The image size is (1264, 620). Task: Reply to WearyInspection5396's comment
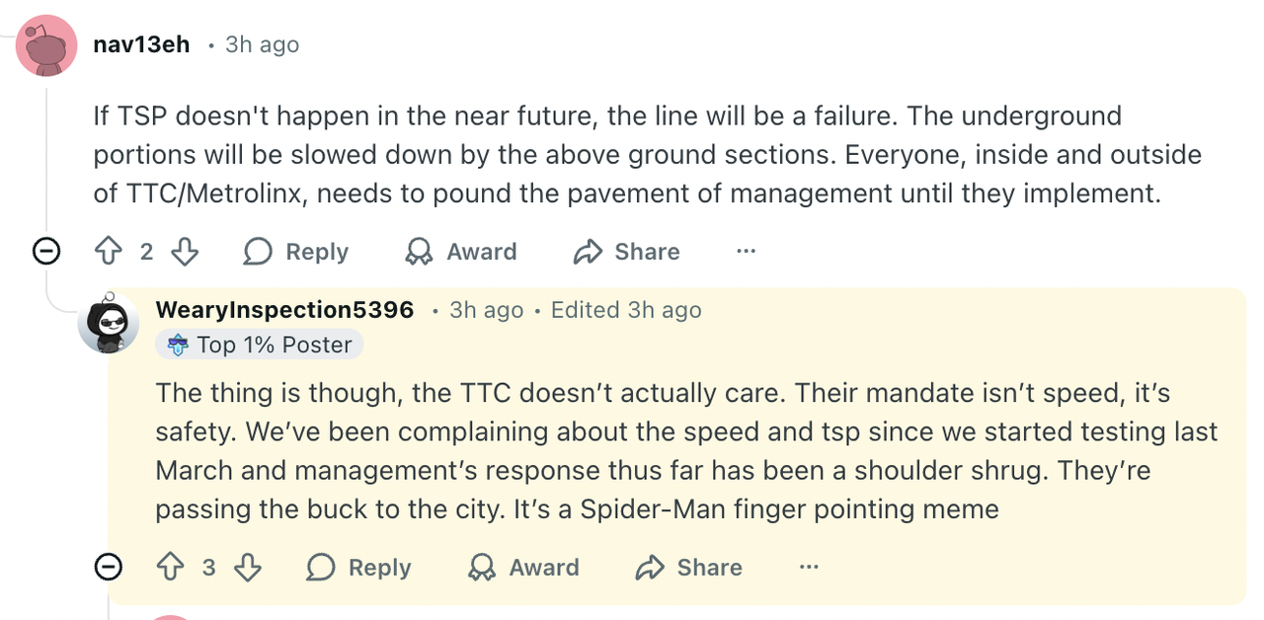[359, 568]
